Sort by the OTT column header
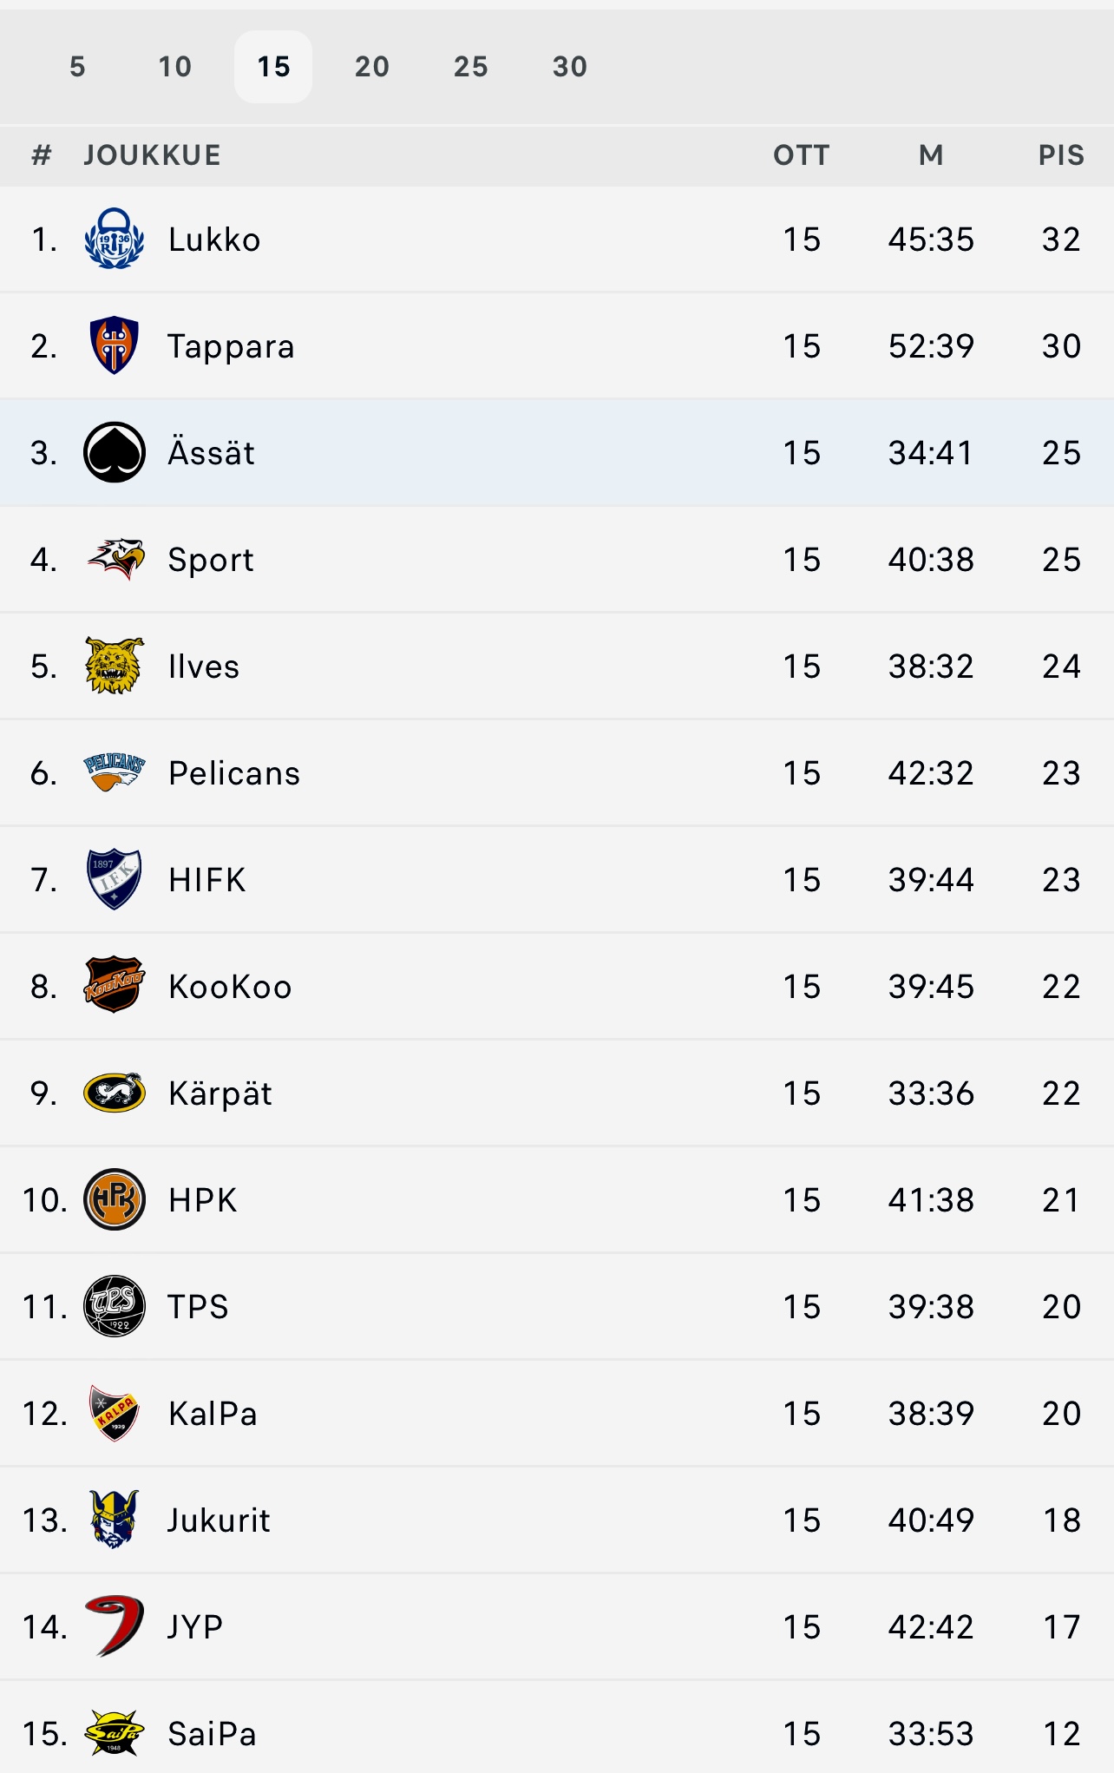The width and height of the screenshot is (1114, 1773). [802, 155]
